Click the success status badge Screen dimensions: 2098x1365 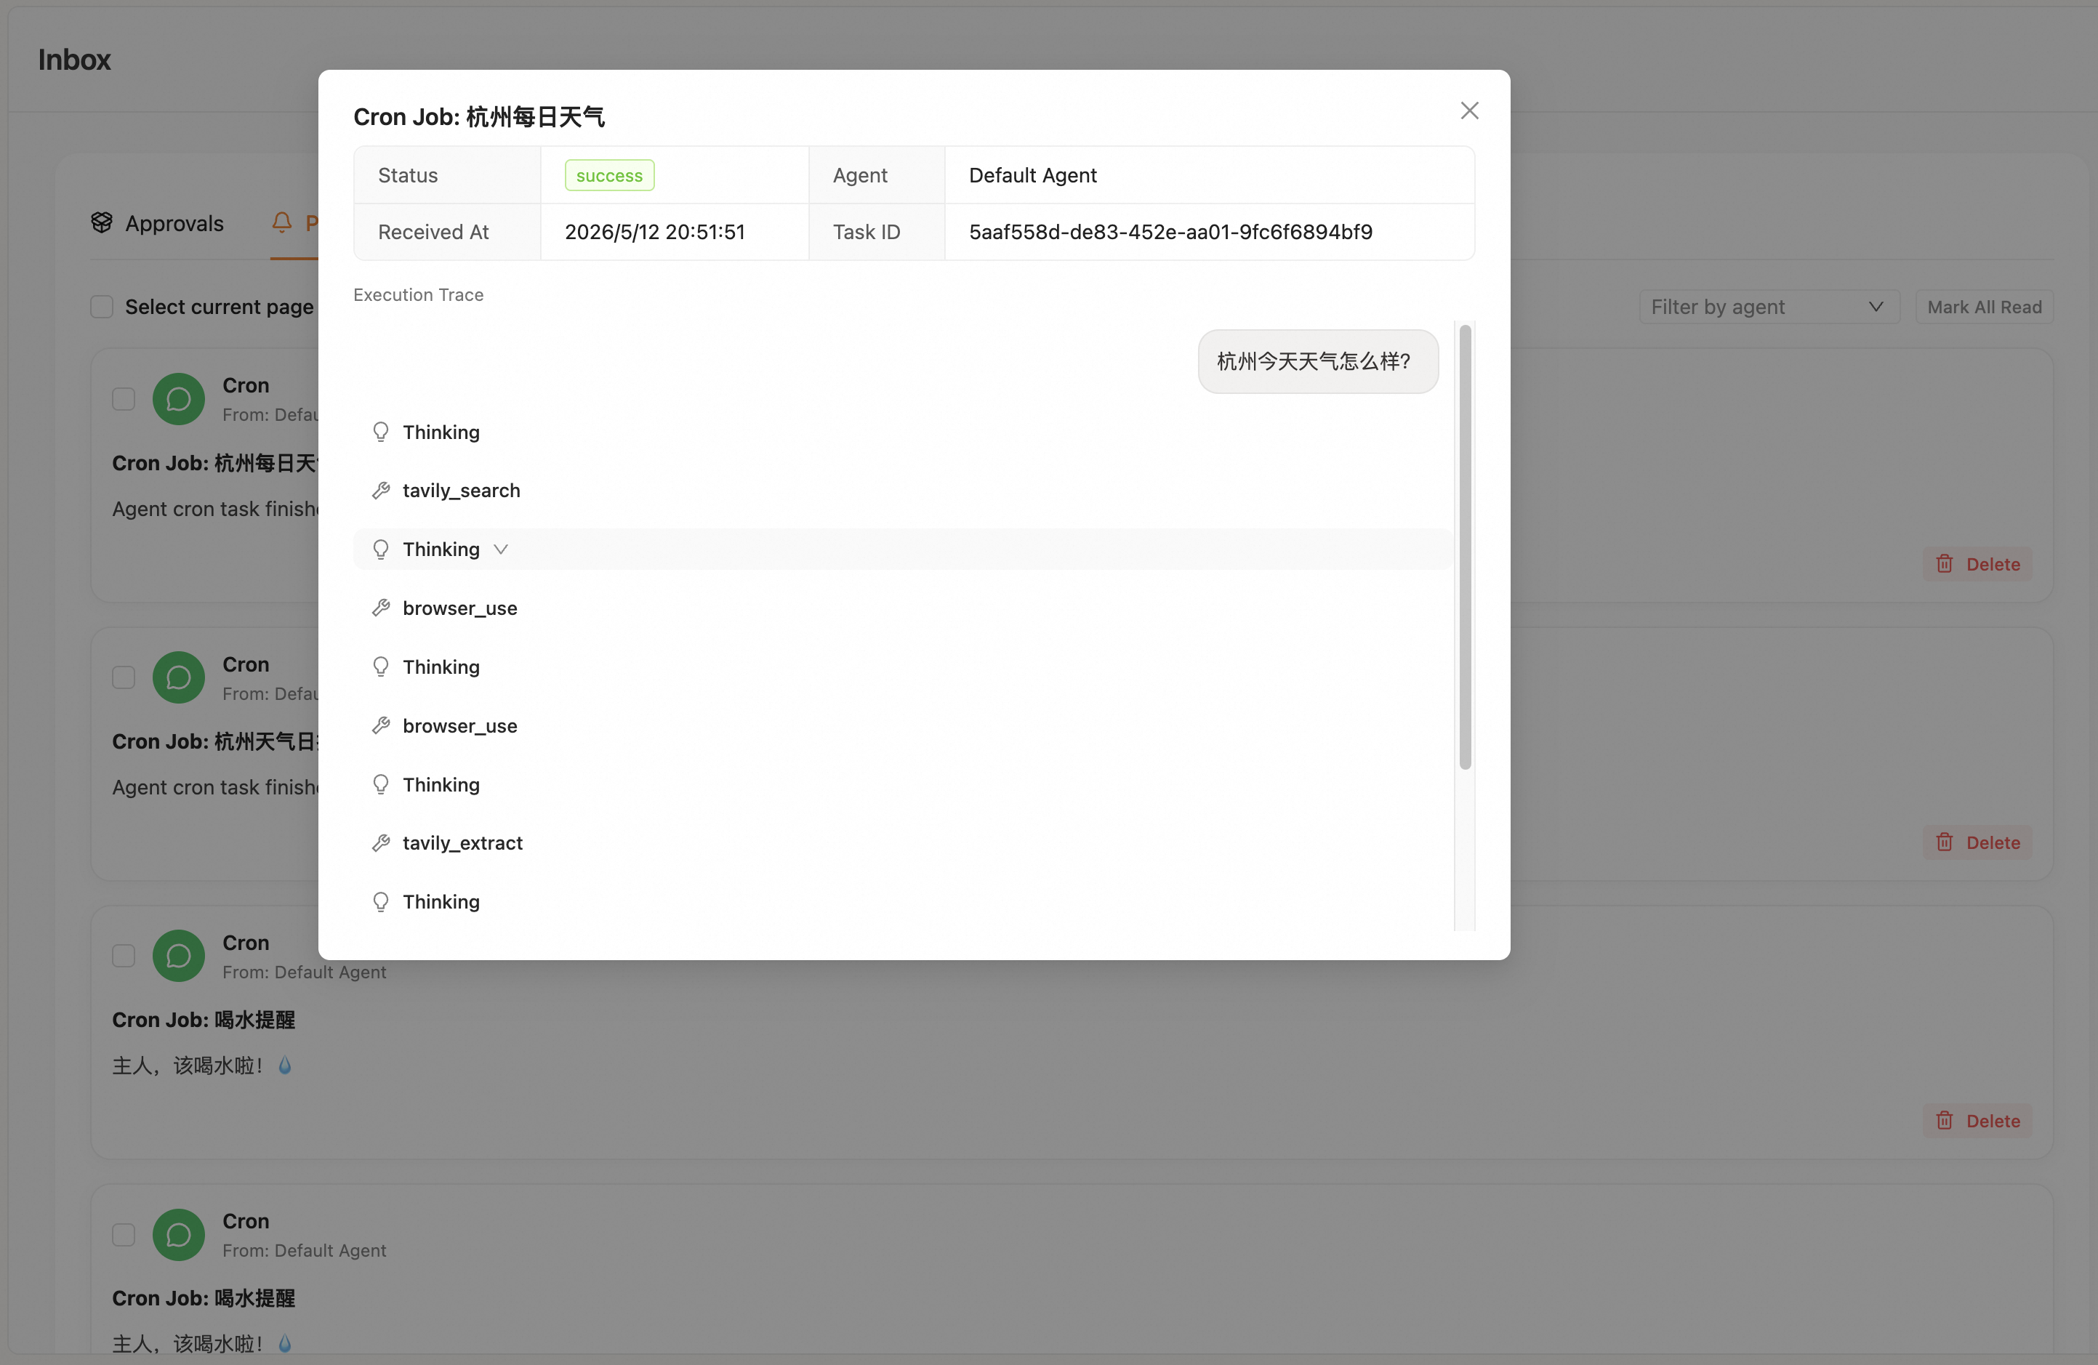click(x=609, y=175)
